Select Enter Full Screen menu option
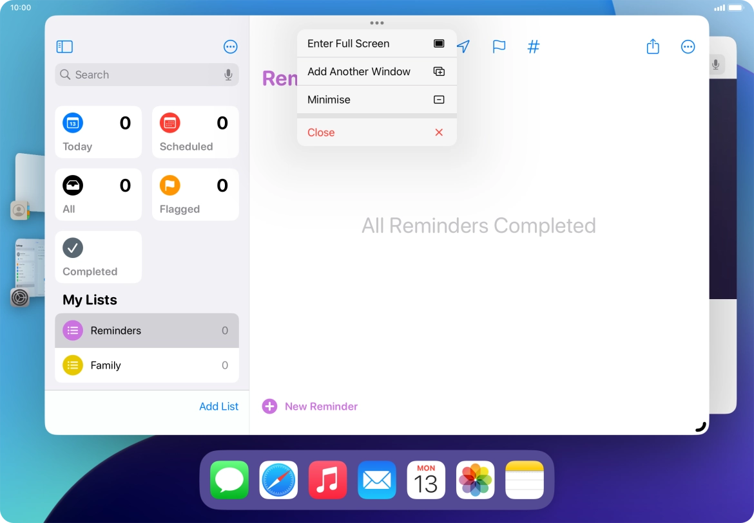Screen dimensions: 754x523 coord(376,44)
